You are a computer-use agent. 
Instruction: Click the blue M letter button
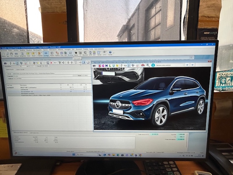tap(107, 66)
